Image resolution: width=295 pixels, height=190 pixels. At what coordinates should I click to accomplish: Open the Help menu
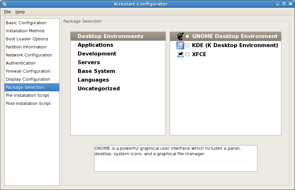click(20, 12)
